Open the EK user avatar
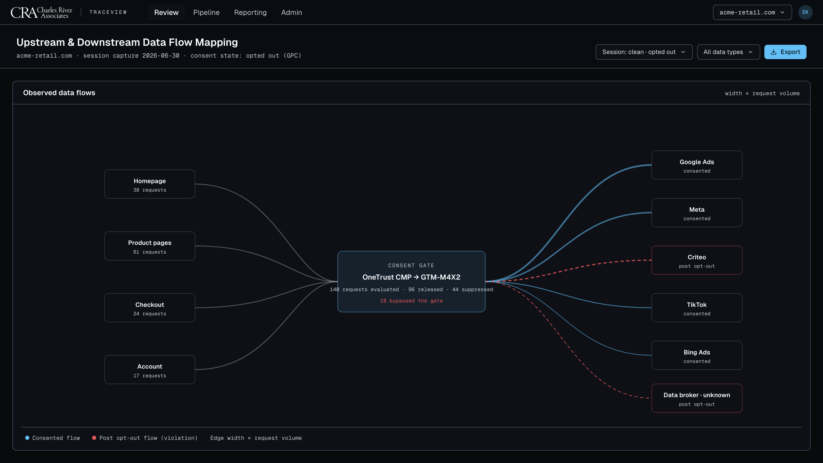Screen dimensions: 823x463 point(805,12)
